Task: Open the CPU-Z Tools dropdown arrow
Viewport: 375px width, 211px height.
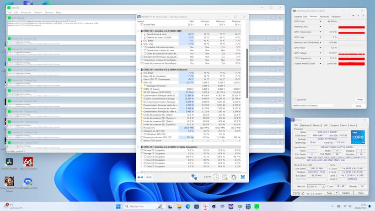Action: point(336,193)
